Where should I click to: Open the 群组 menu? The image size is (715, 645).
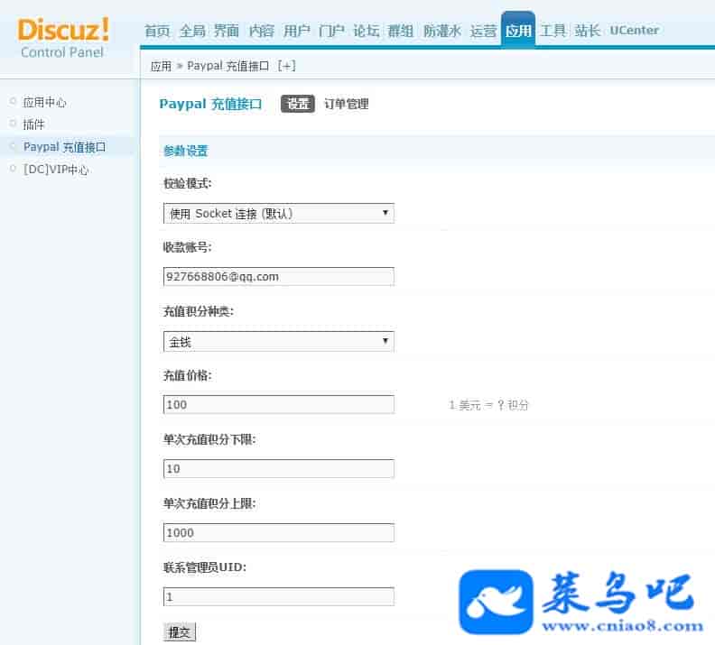pos(400,31)
